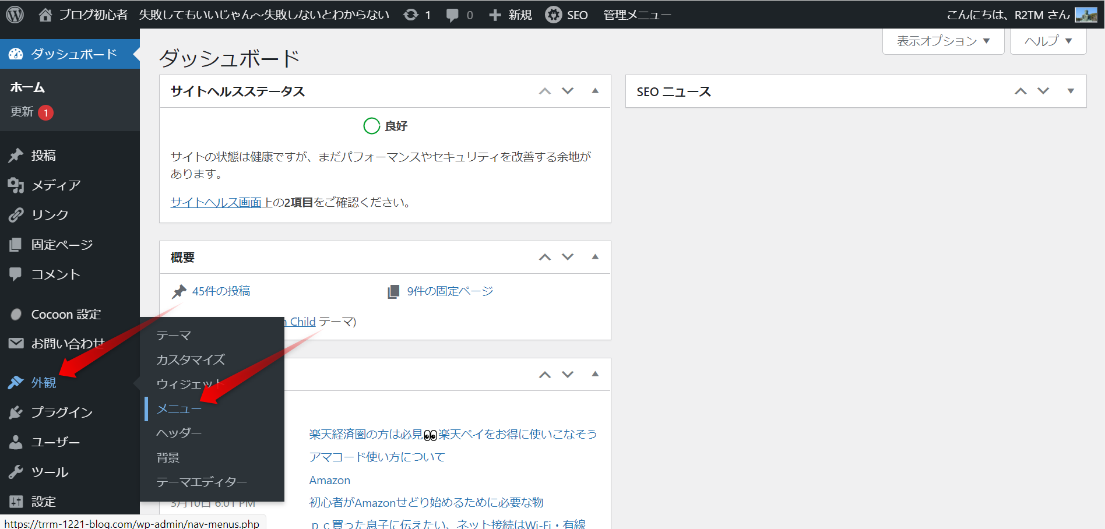Open the メディア media icon in sidebar

[16, 185]
